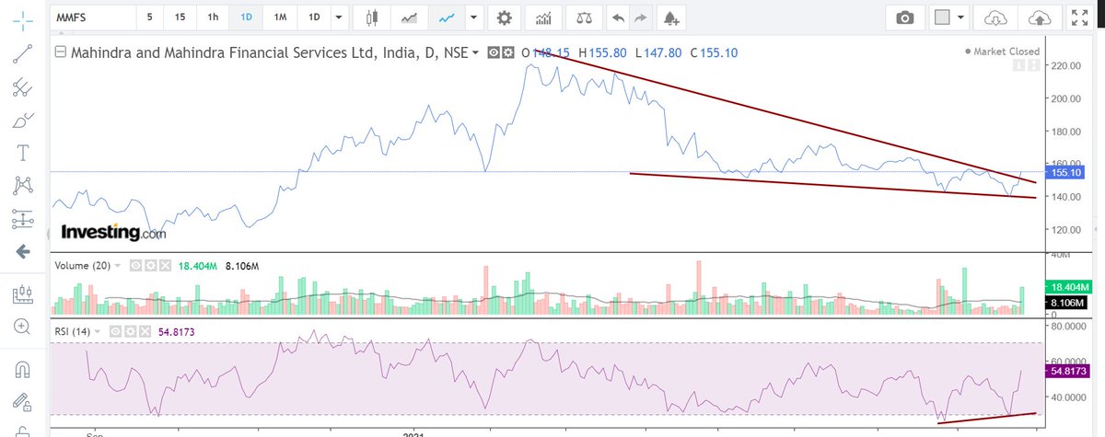Click the 155.10 current price label
The height and width of the screenshot is (437, 1105).
pos(1066,172)
